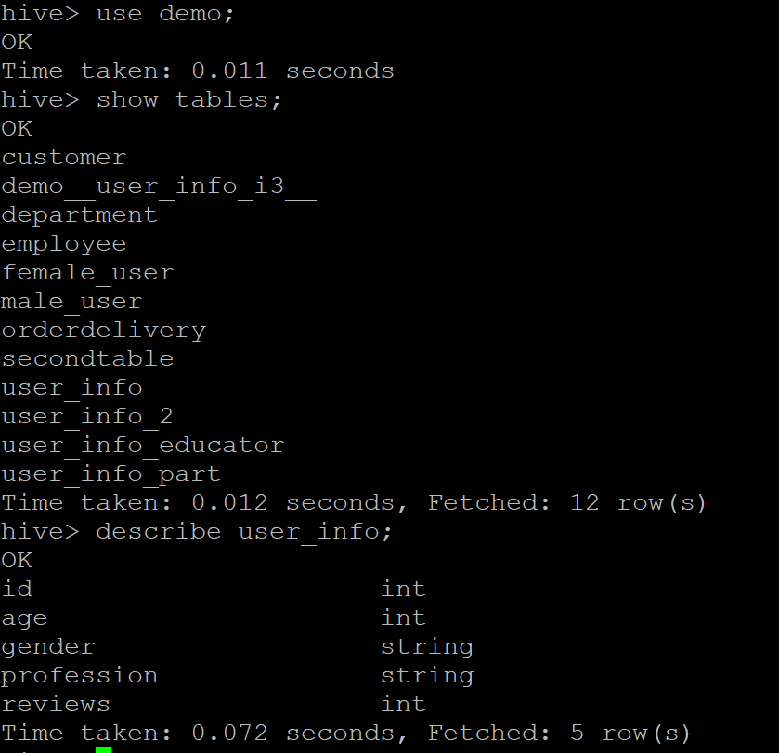Click the 'profession' column name
The image size is (779, 753).
(x=80, y=677)
